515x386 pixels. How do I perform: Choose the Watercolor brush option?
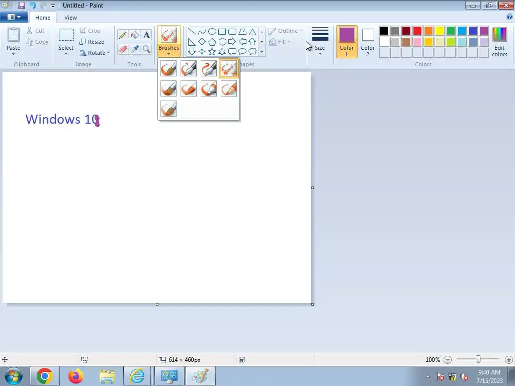pyautogui.click(x=168, y=109)
